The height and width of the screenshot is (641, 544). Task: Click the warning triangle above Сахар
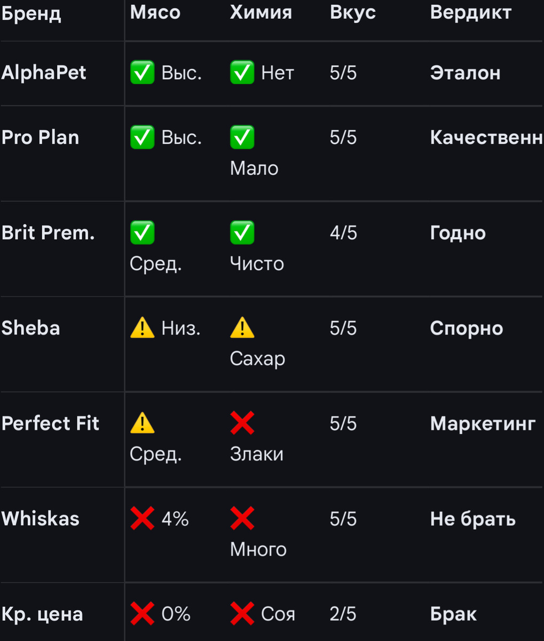point(242,328)
